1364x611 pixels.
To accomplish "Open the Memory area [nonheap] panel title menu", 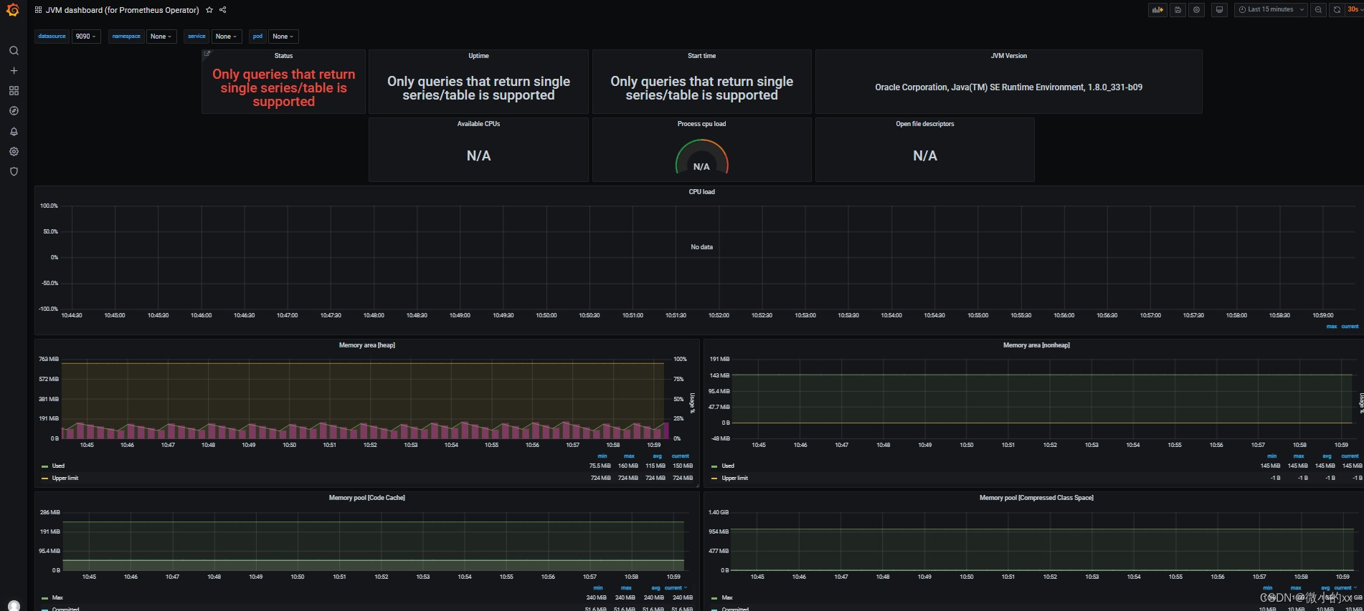I will pyautogui.click(x=1036, y=345).
